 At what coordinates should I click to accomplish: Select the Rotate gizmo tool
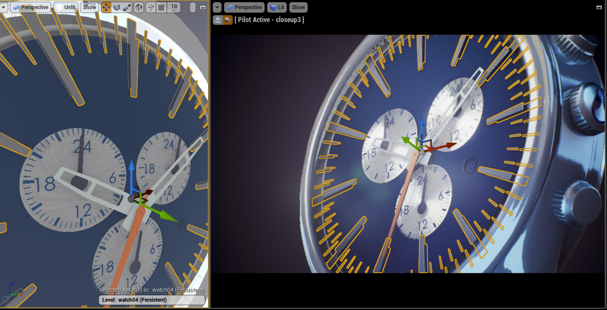(117, 7)
